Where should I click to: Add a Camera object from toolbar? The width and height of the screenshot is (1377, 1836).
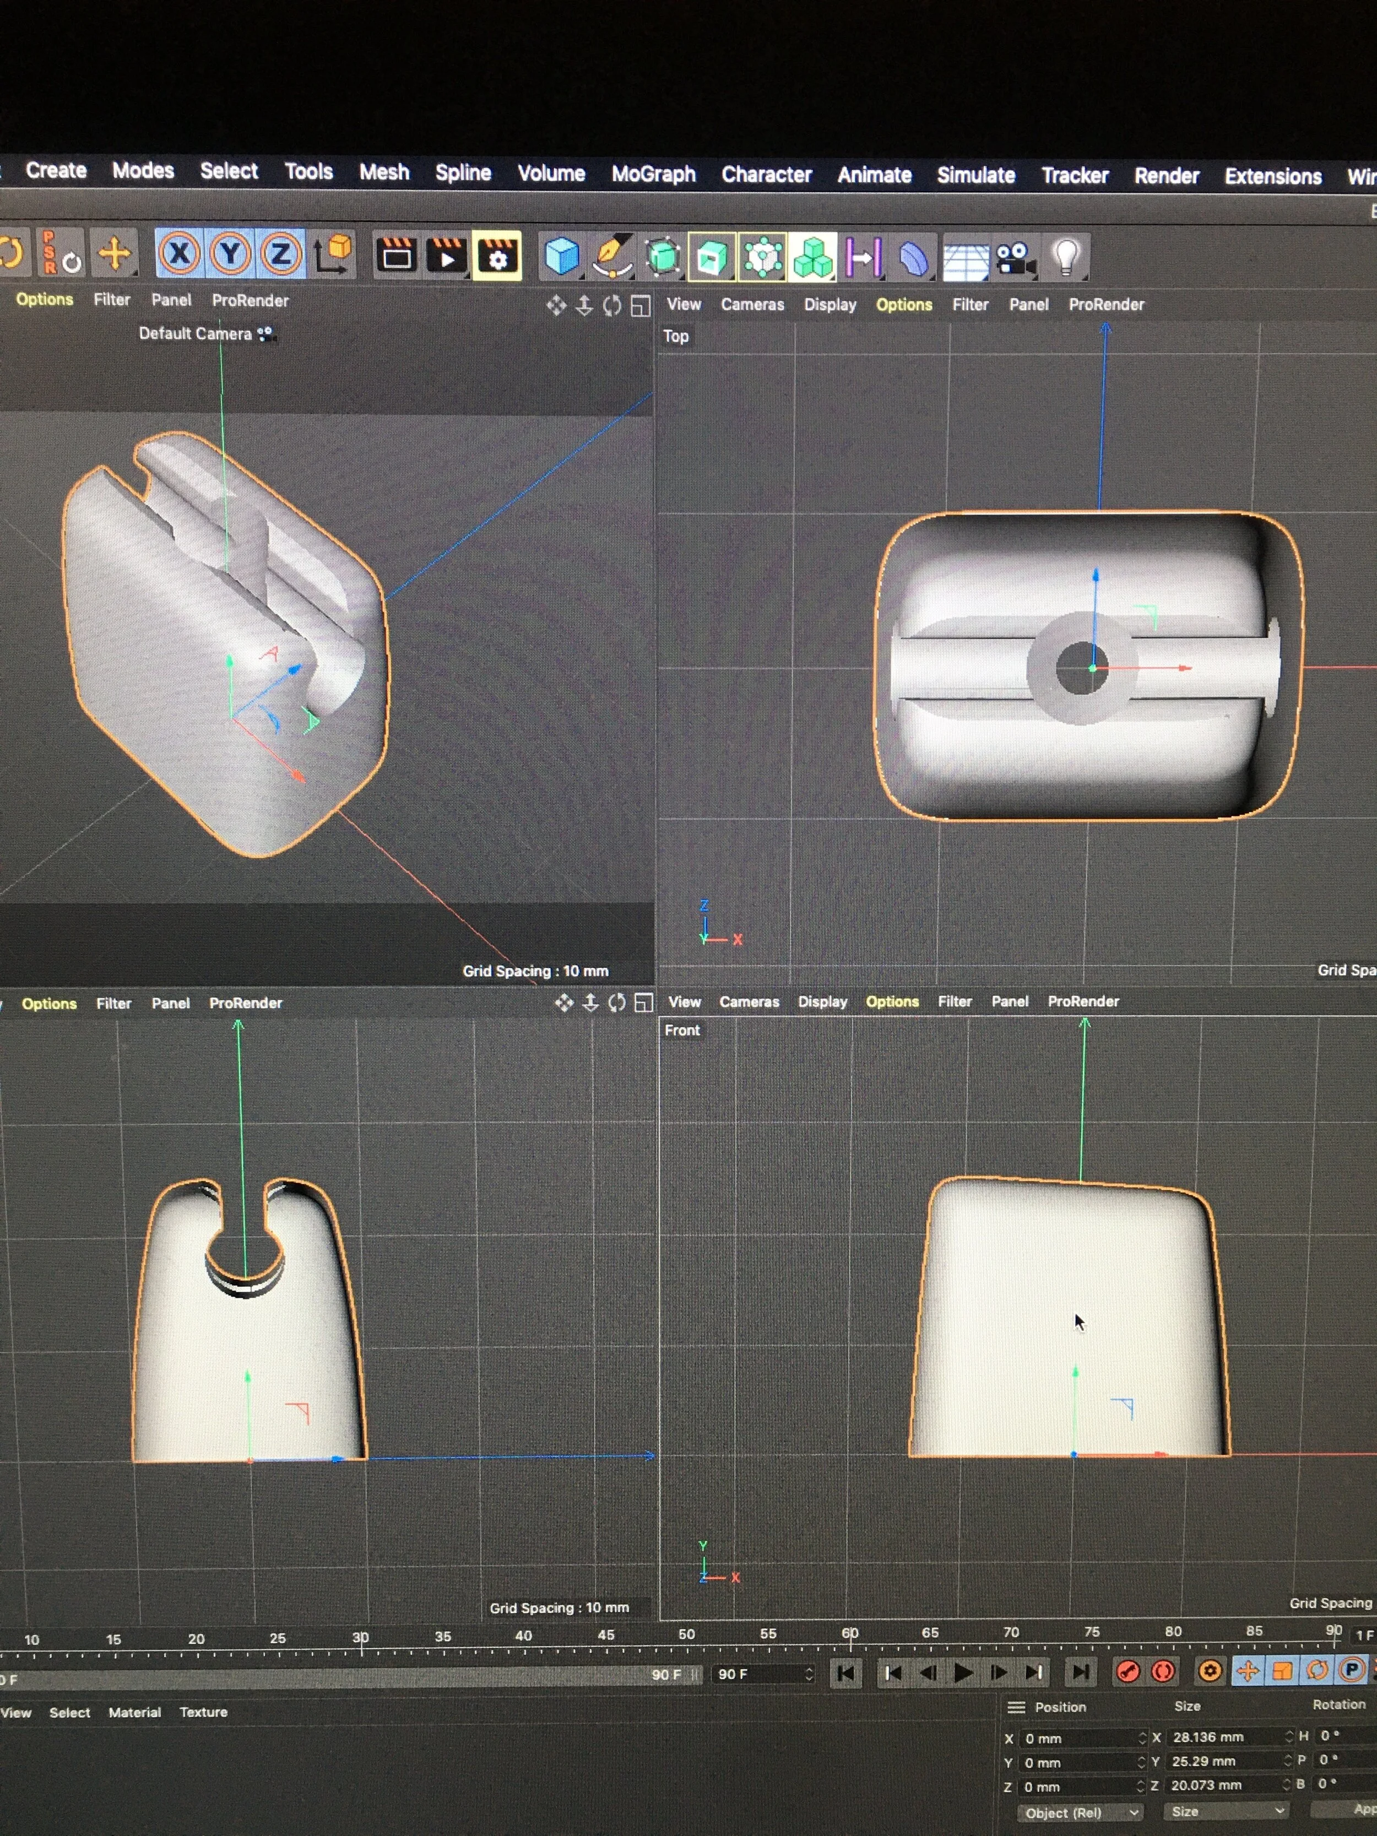pos(1015,257)
